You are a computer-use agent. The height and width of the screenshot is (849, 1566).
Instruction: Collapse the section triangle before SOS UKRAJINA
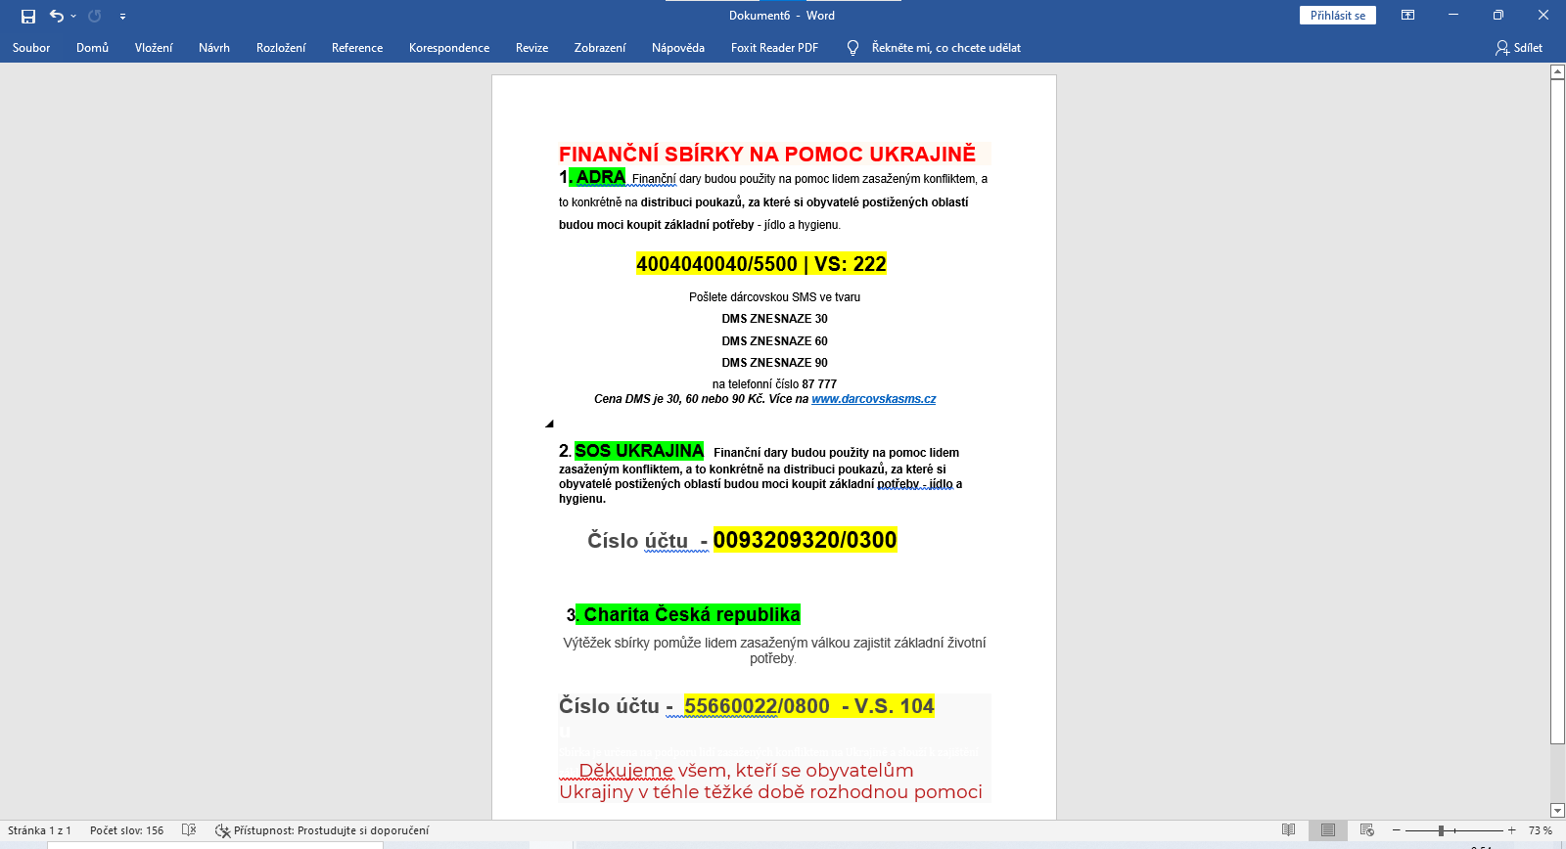click(549, 424)
